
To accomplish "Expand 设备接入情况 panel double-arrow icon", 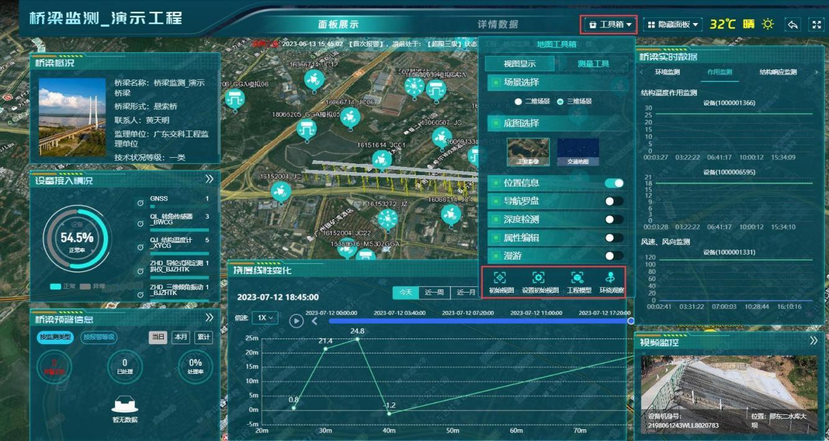I will [x=209, y=180].
